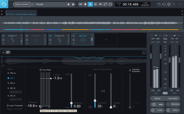Viewport: 184px width, 114px height.
Task: Go to the next preset arrow
Action: pos(73,5)
